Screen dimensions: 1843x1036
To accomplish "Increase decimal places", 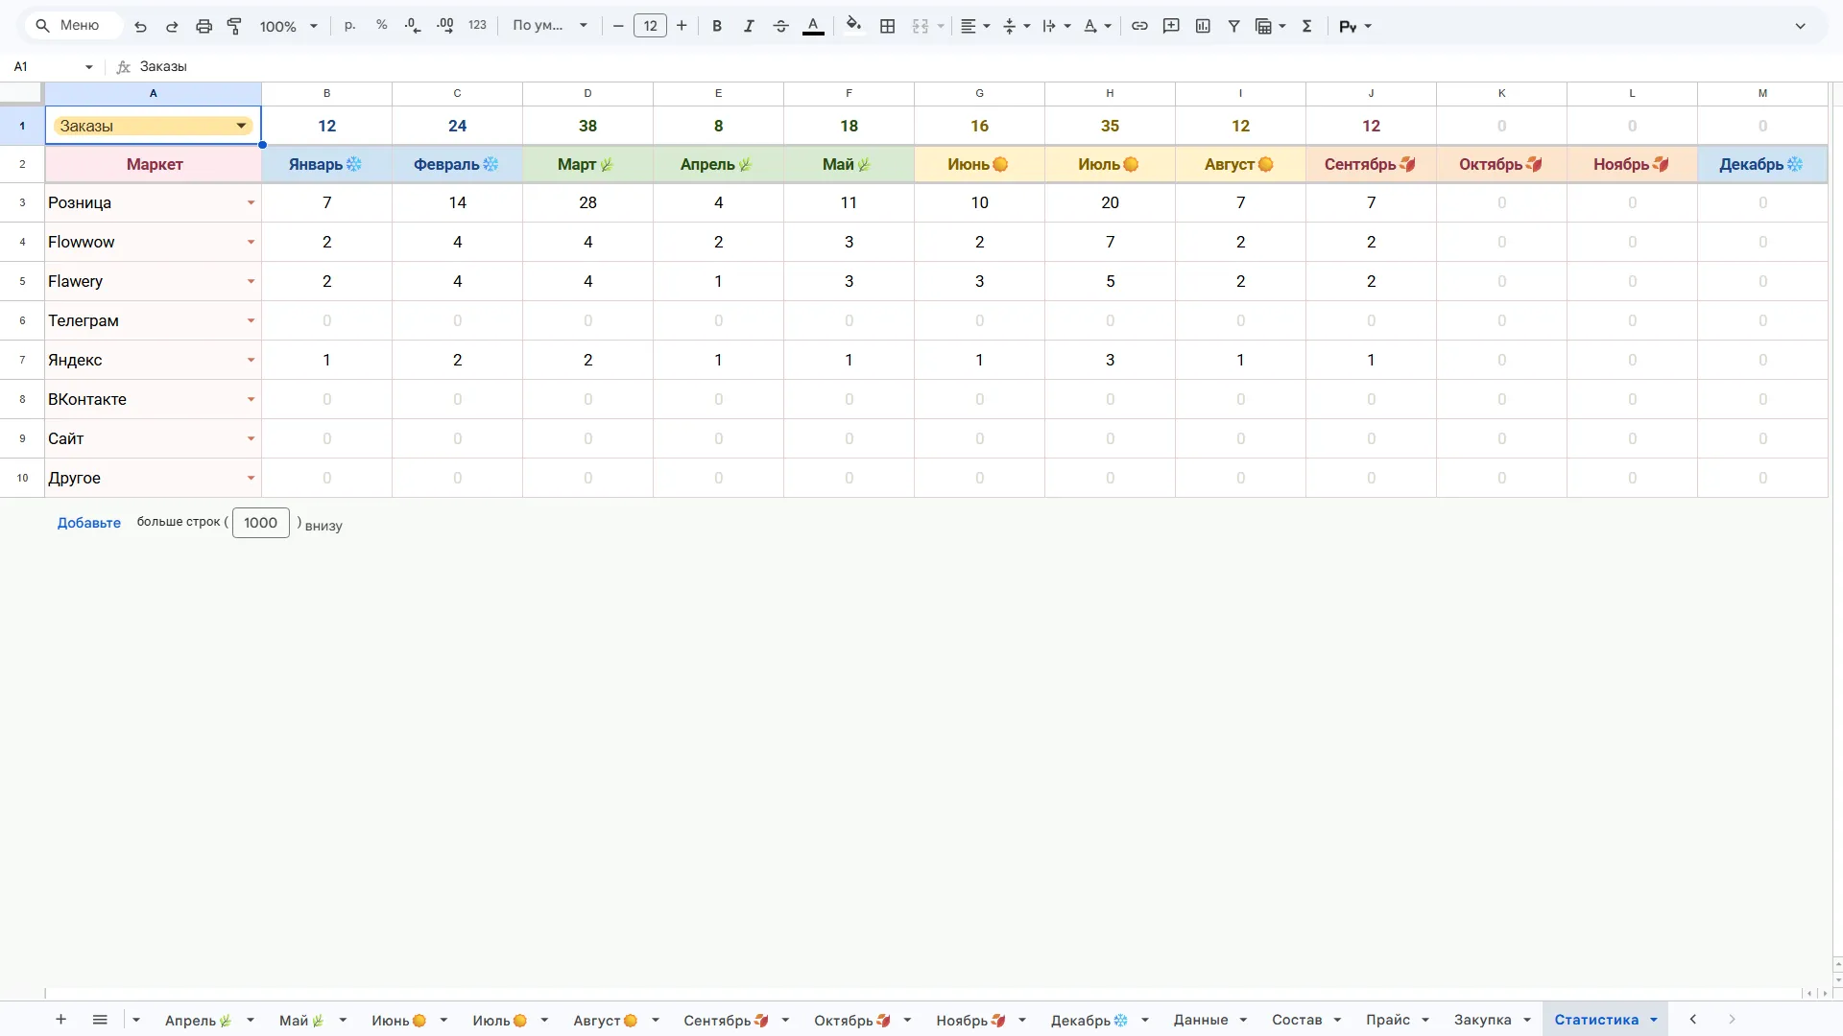I will pyautogui.click(x=445, y=26).
